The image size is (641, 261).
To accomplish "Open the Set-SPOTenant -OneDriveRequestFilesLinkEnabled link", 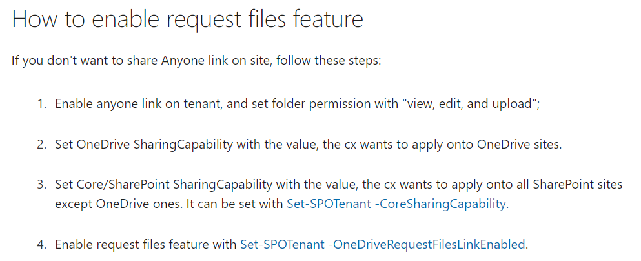I will (383, 245).
